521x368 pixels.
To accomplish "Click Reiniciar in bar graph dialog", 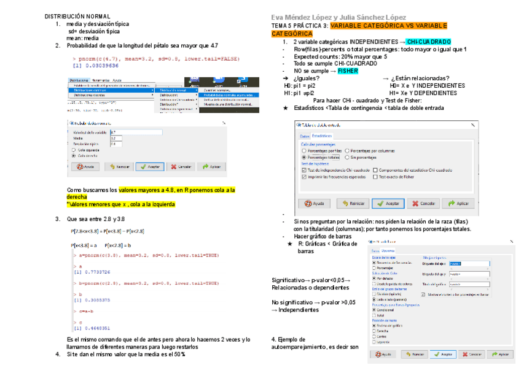I will click(x=414, y=355).
